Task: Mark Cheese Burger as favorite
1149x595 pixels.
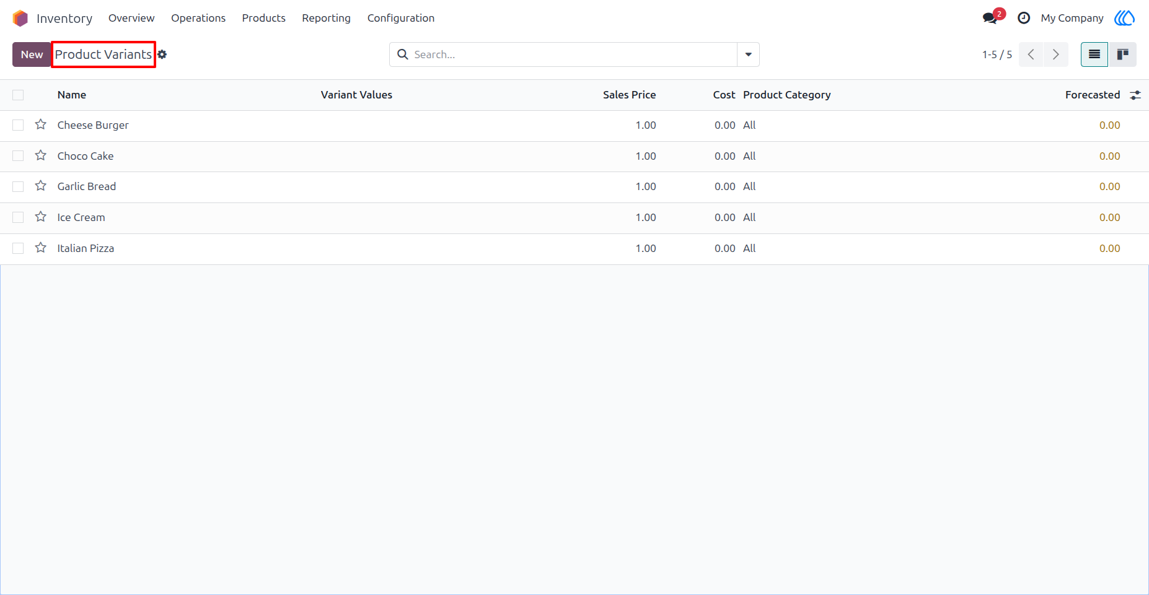Action: click(x=41, y=124)
